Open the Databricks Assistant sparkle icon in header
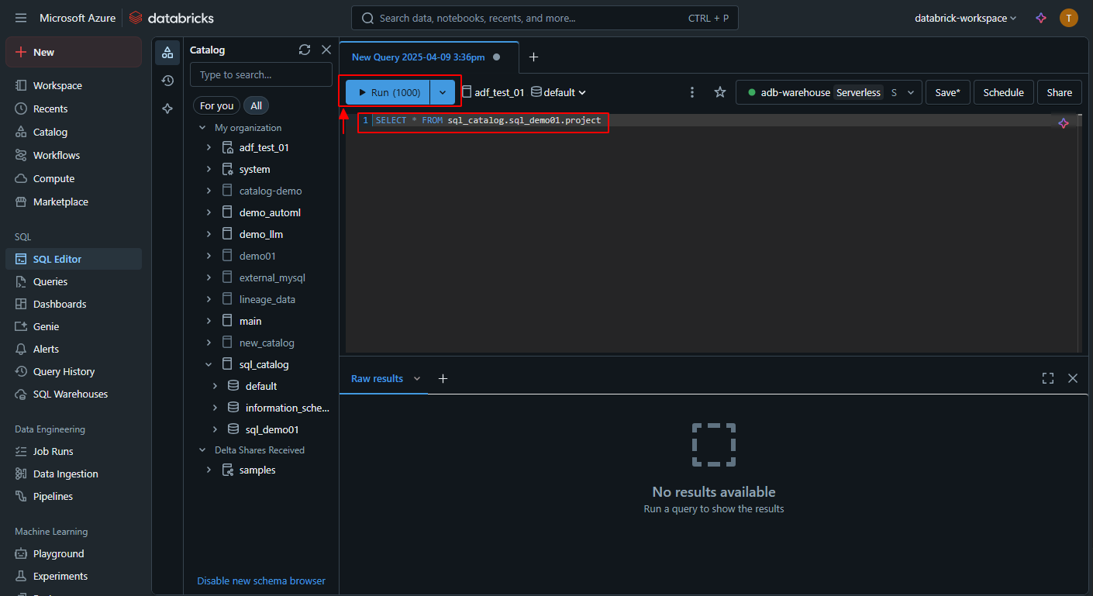This screenshot has width=1093, height=596. click(1041, 18)
